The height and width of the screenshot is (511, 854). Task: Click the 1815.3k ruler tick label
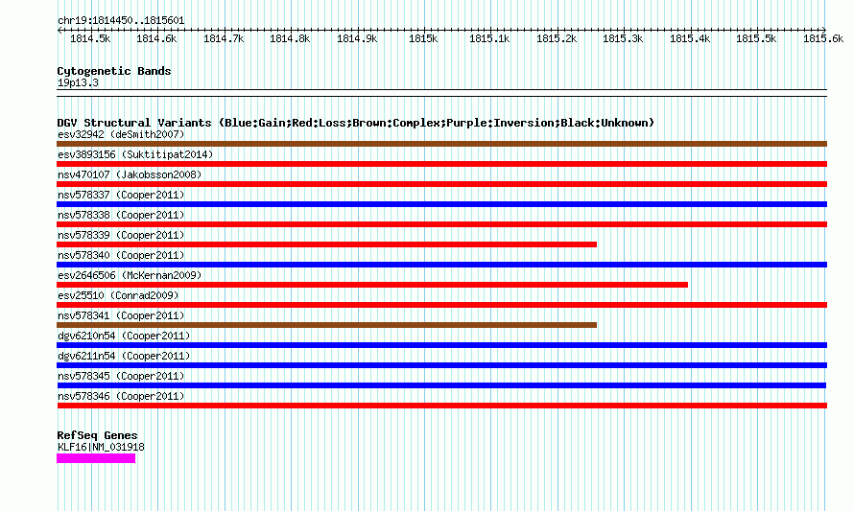click(623, 38)
